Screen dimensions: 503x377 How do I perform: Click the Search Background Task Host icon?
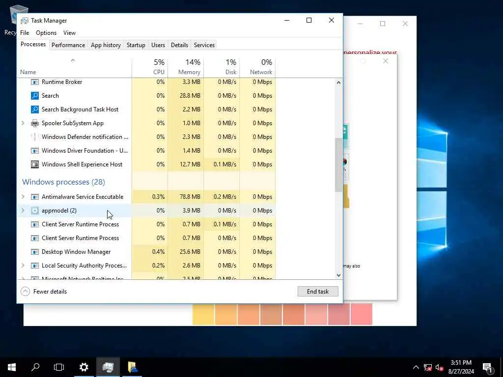coord(35,109)
